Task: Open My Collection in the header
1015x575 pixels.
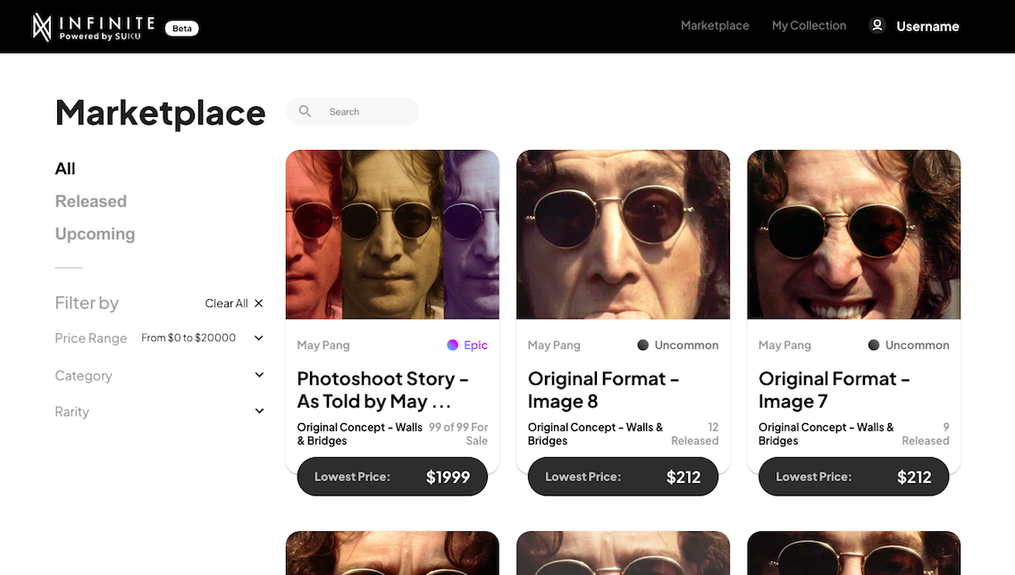Action: click(809, 26)
